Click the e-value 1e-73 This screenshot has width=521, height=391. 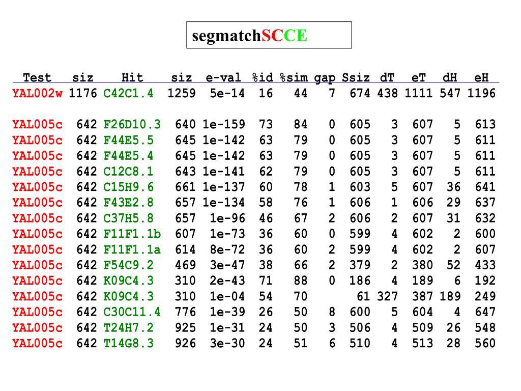click(x=227, y=234)
